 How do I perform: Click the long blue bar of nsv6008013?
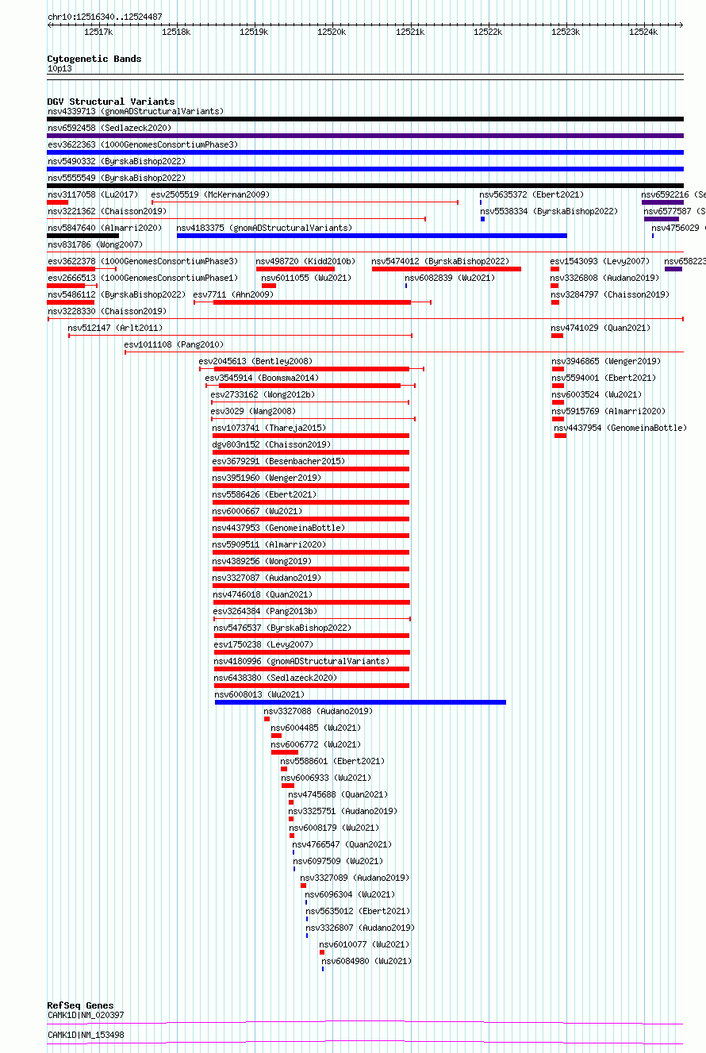click(x=360, y=702)
